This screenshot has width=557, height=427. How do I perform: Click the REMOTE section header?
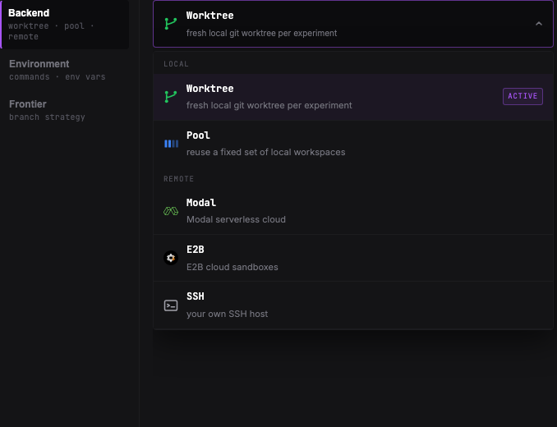click(178, 179)
